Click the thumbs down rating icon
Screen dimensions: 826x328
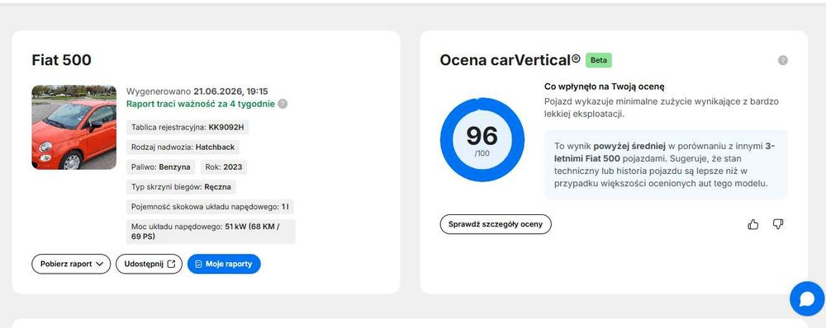click(777, 224)
